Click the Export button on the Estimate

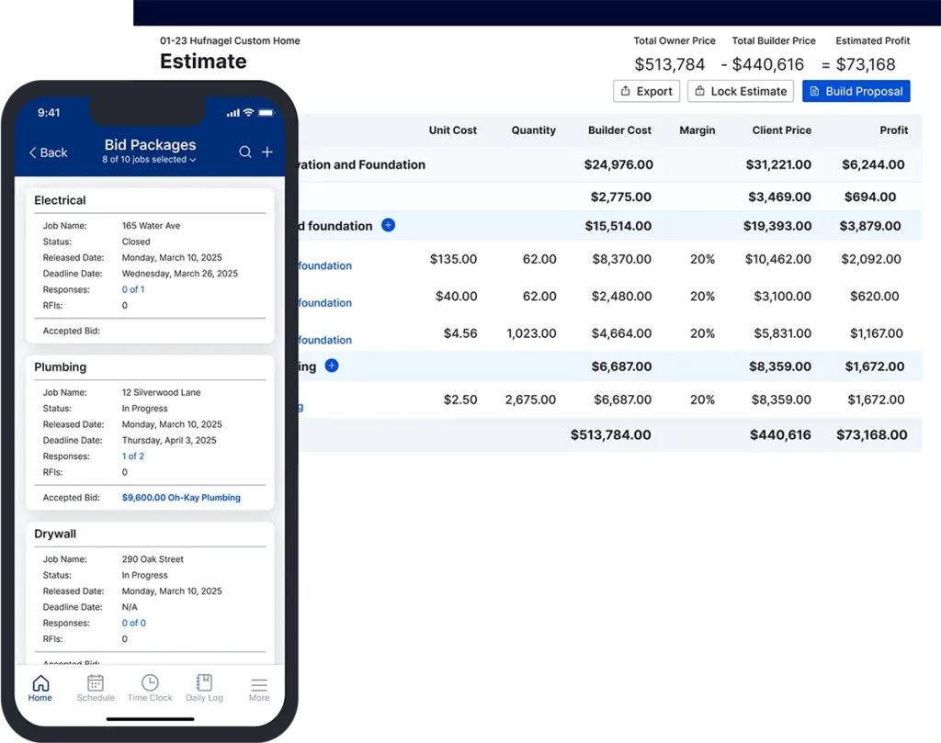click(x=646, y=91)
